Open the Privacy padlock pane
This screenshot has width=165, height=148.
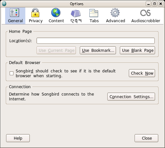tap(36, 16)
